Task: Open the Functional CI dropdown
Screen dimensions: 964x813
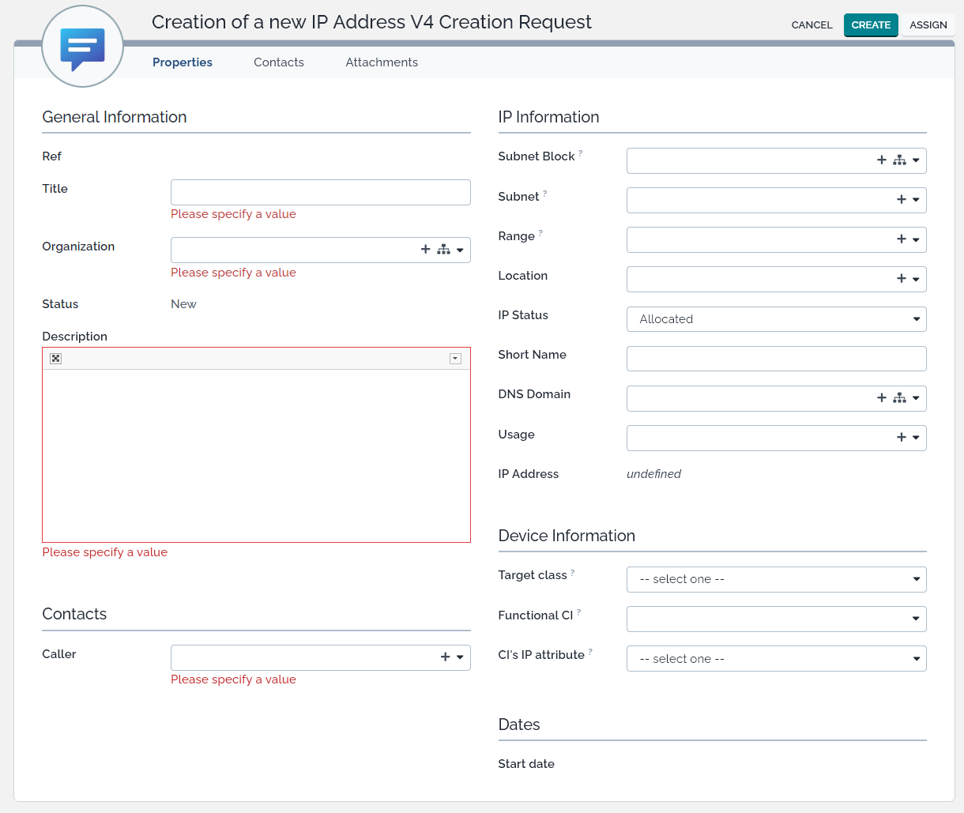Action: pos(776,619)
